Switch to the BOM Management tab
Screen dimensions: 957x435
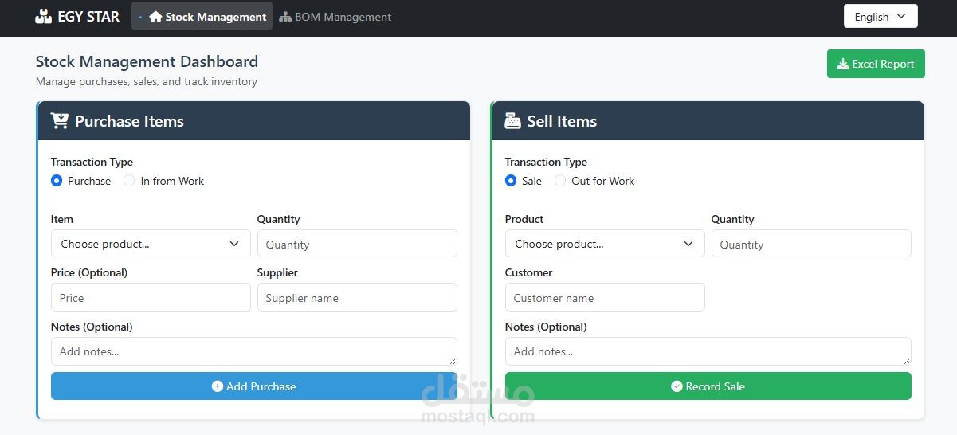335,16
